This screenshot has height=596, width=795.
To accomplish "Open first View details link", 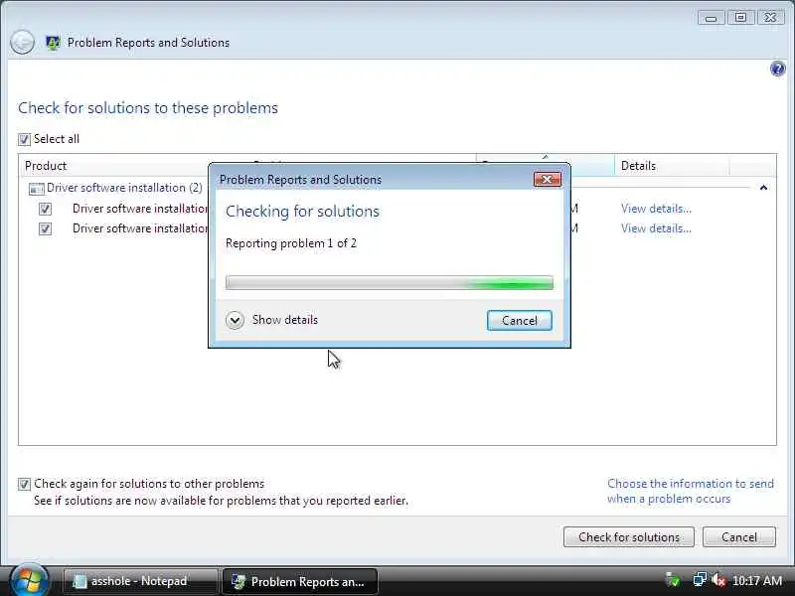I will tap(656, 209).
